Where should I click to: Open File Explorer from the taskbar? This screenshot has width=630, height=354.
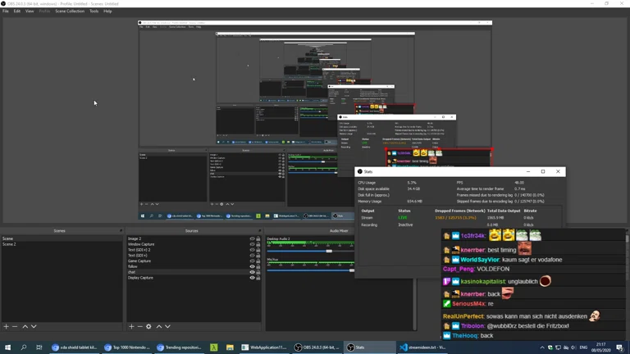tap(230, 347)
